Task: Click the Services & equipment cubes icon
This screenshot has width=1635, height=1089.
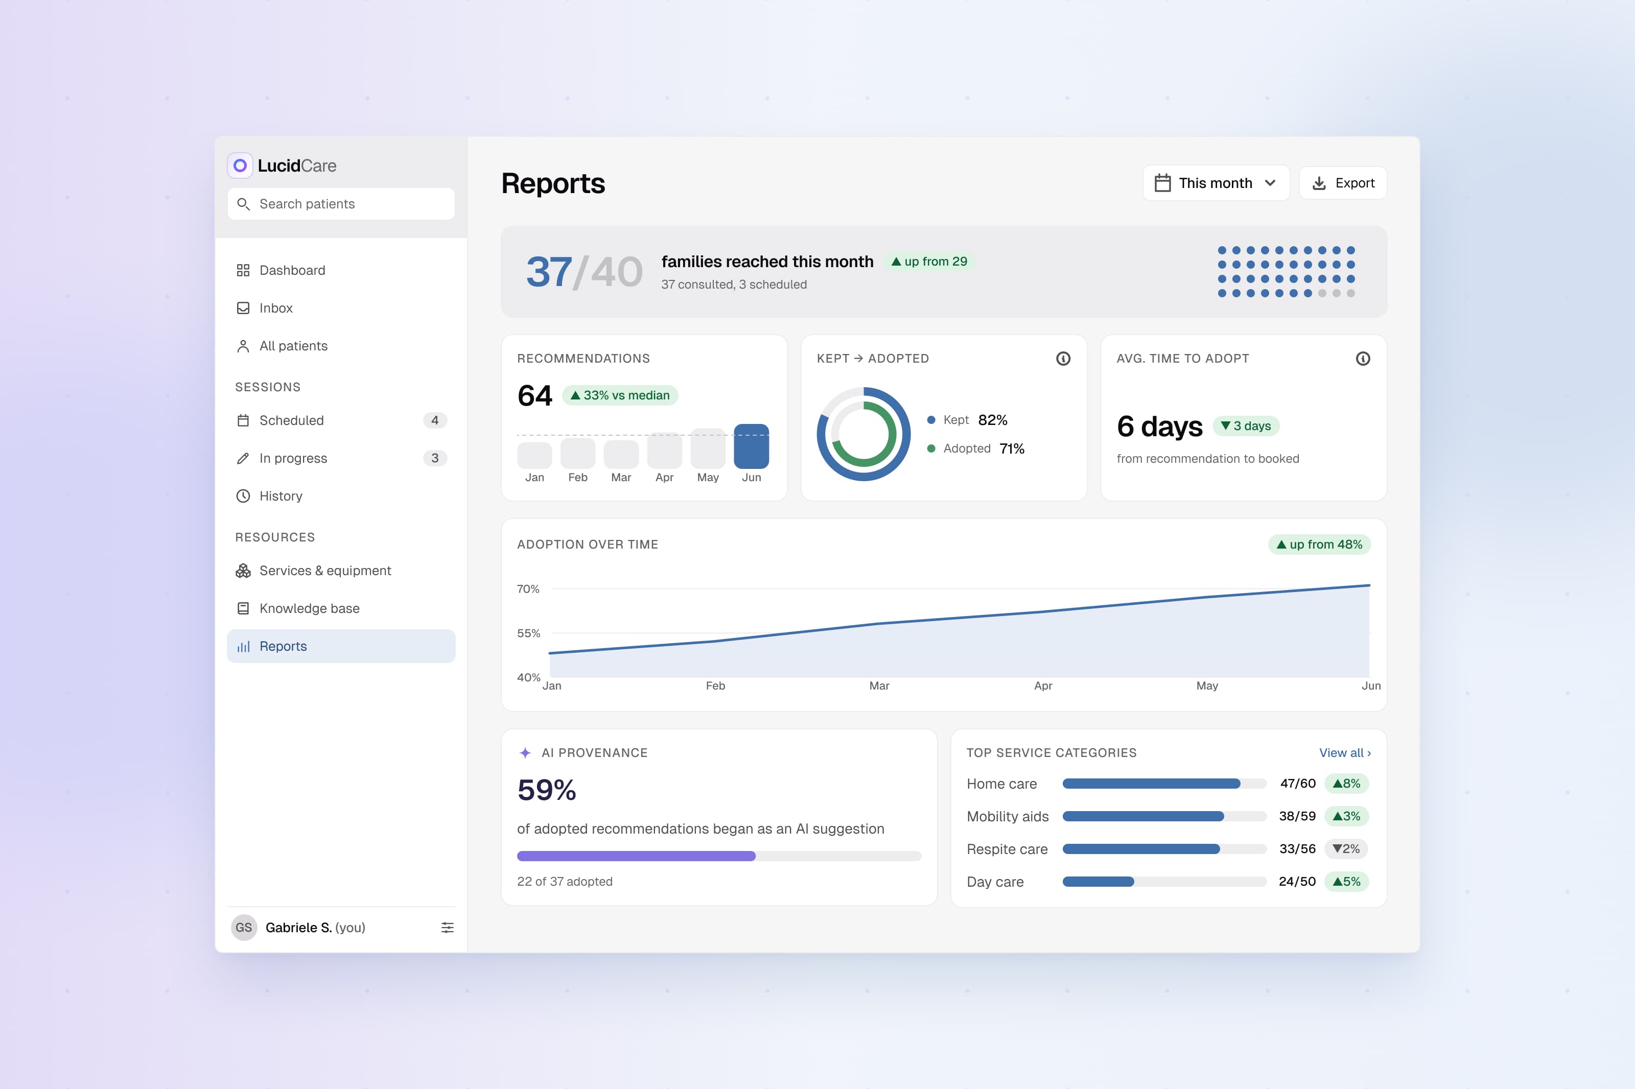Action: click(x=243, y=571)
